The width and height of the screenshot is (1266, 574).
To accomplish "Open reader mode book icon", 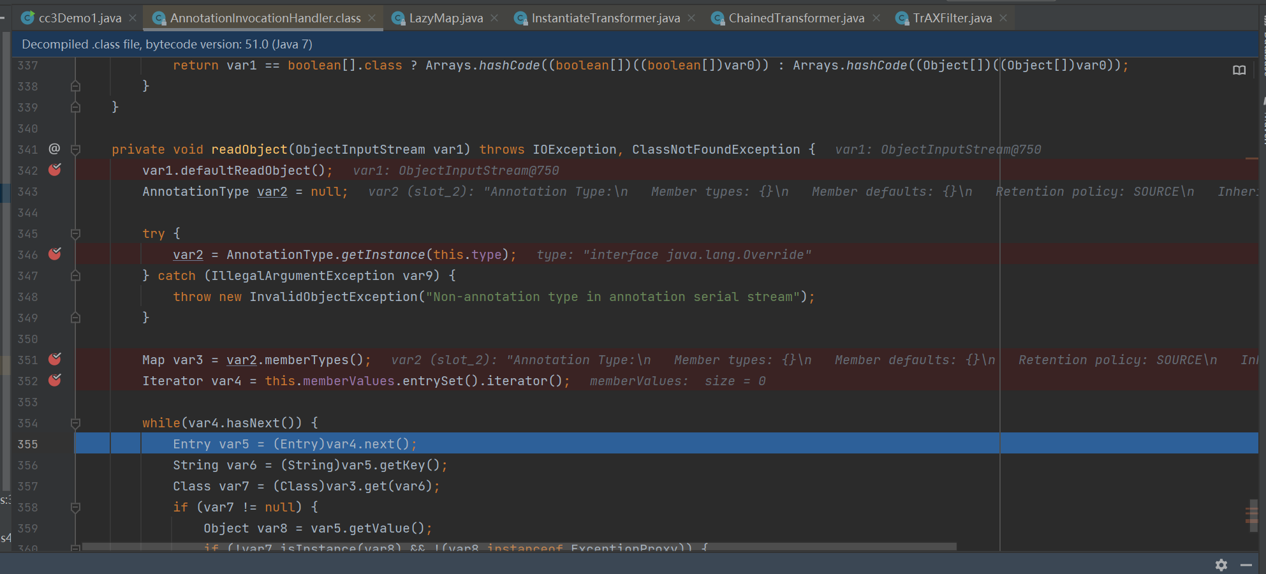I will pyautogui.click(x=1239, y=70).
